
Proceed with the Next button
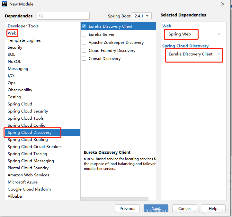(x=156, y=208)
